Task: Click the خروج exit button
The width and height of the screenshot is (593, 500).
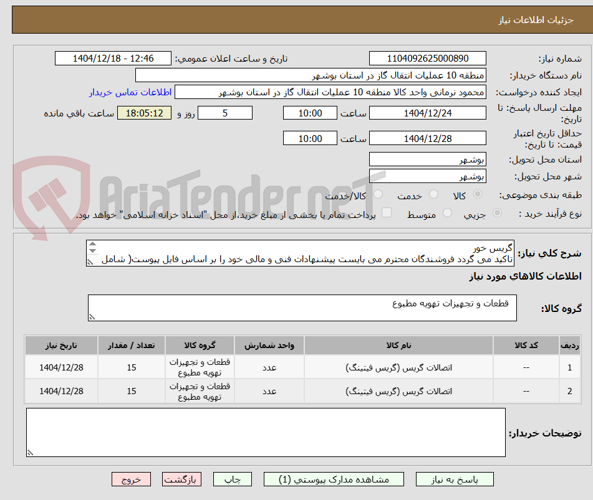Action: coord(131,479)
